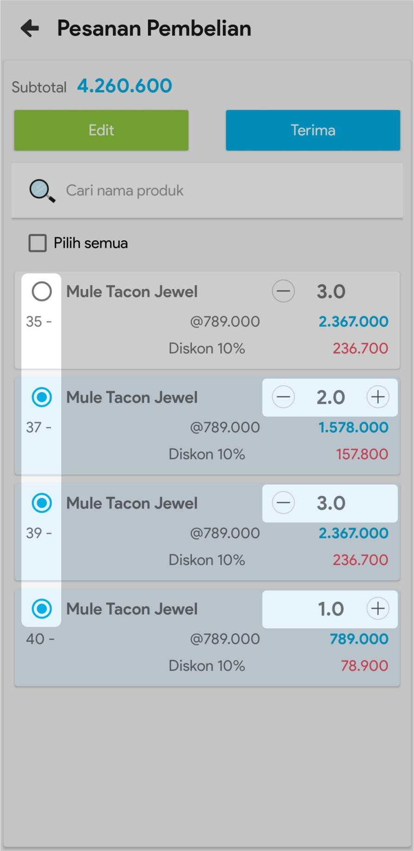This screenshot has width=414, height=851.
Task: Click the Pesanan Pembelian page title
Action: (154, 28)
